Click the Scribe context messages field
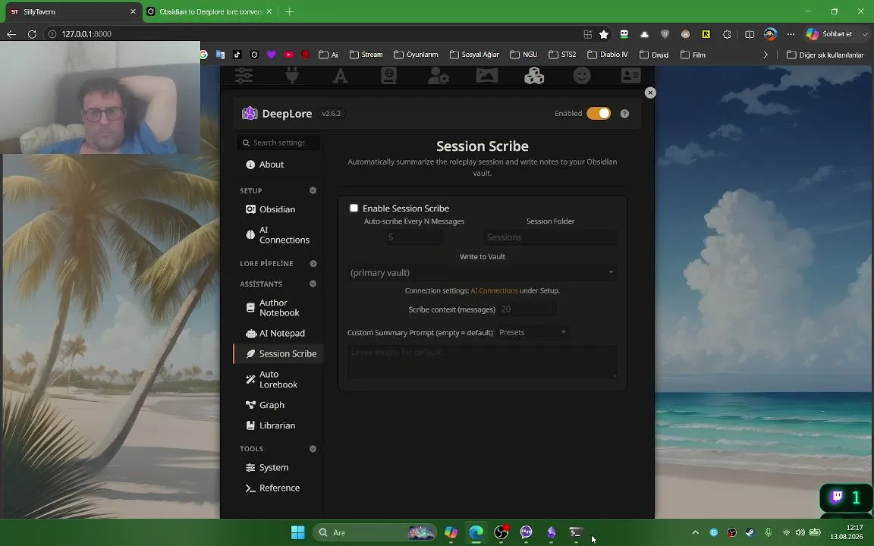Image resolution: width=874 pixels, height=546 pixels. 527,309
